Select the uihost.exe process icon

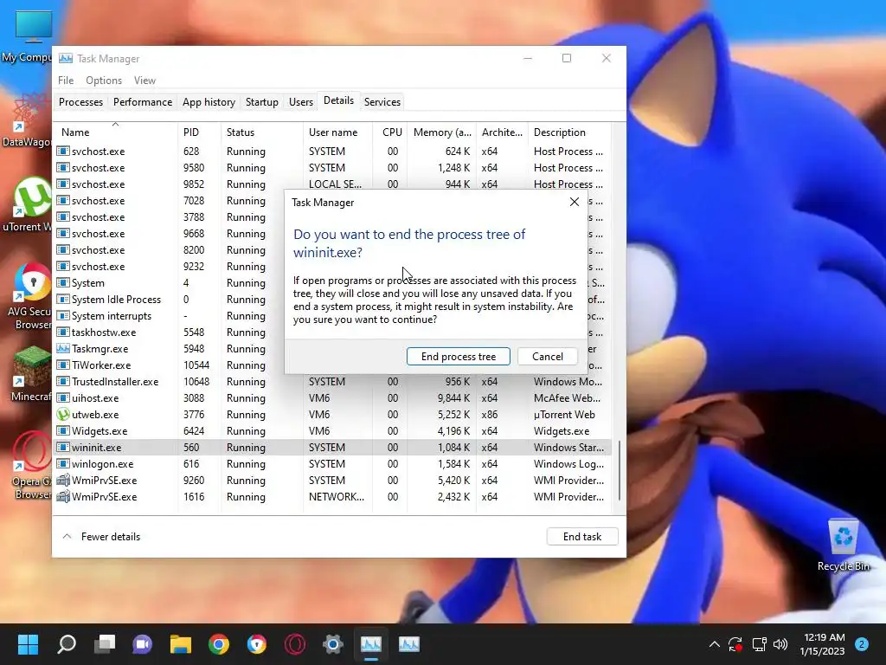[62, 397]
